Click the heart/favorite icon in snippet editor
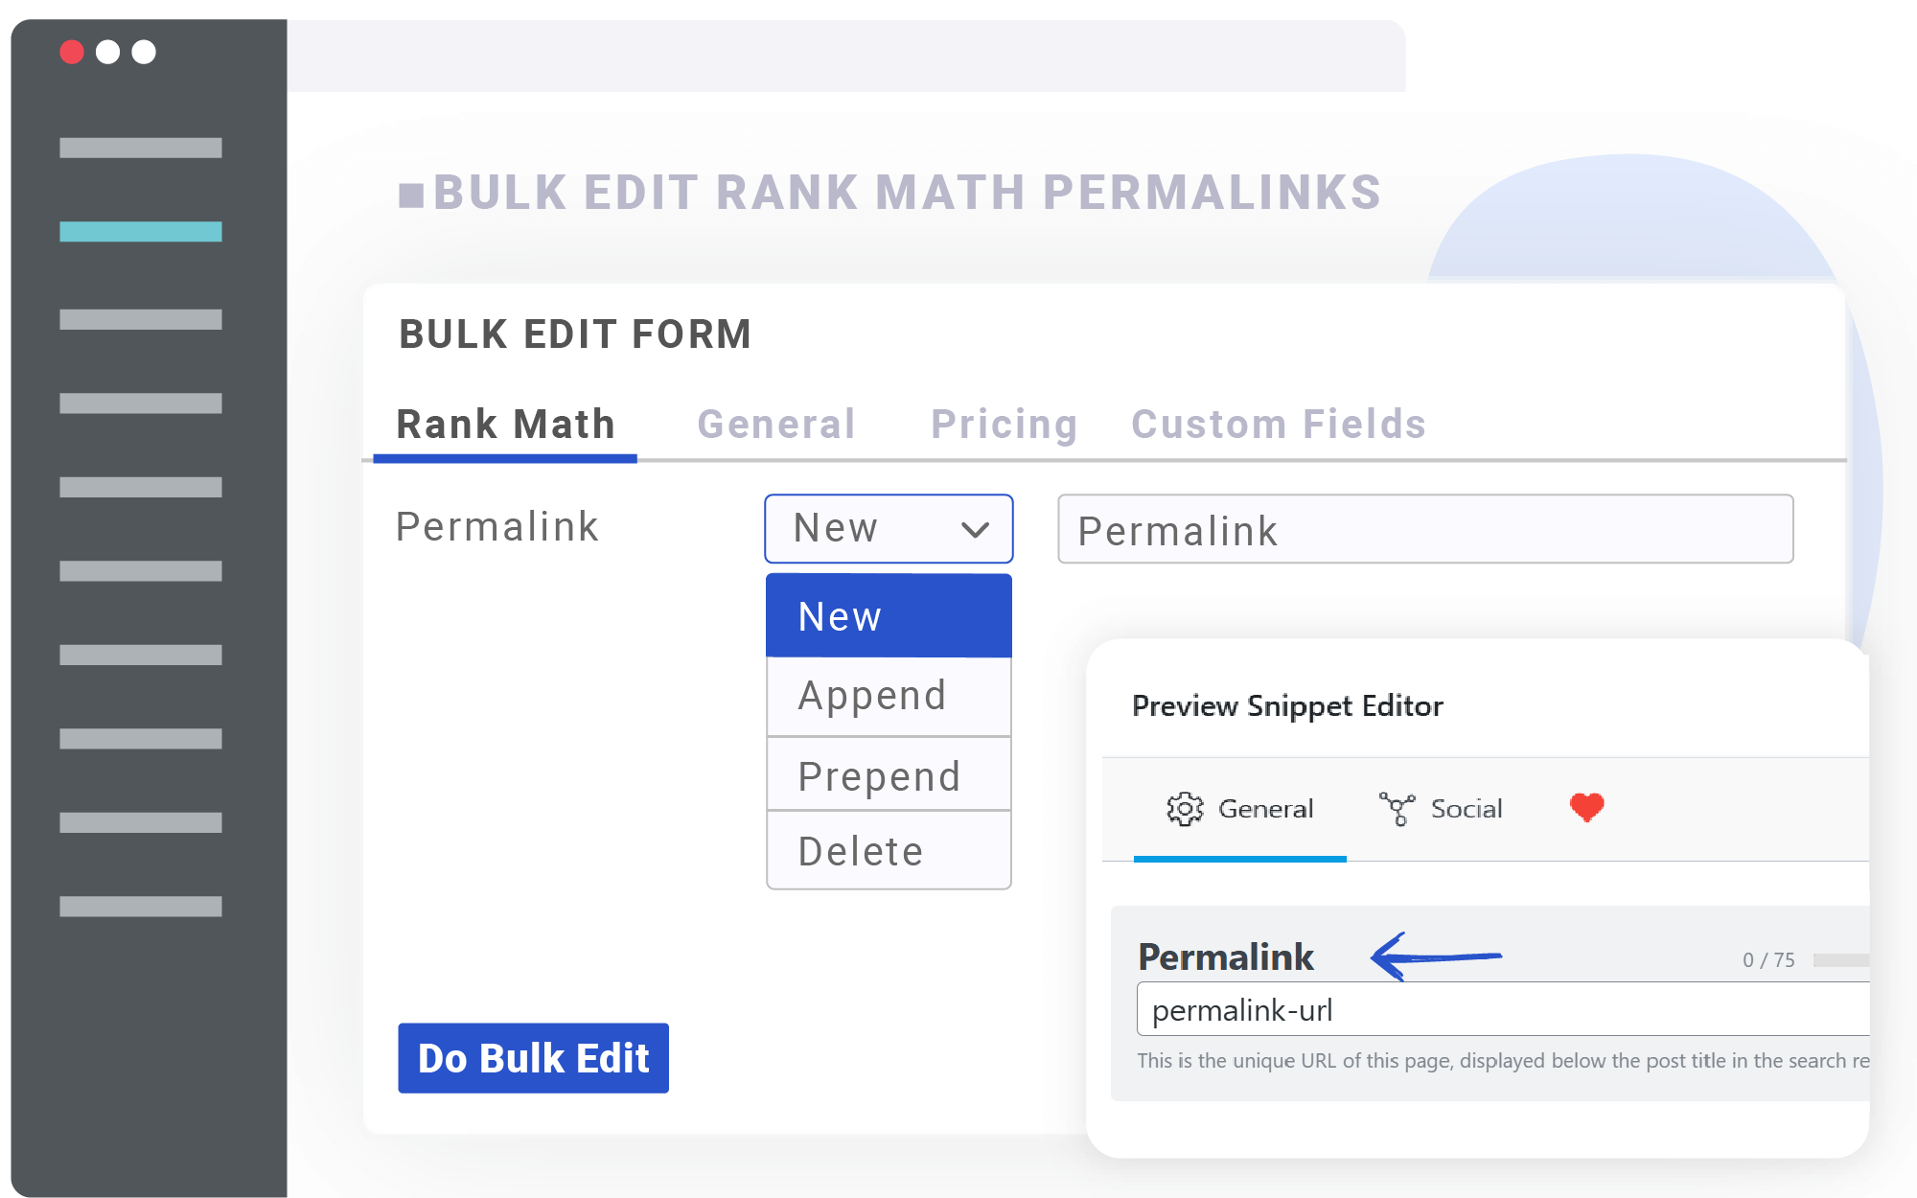The image size is (1917, 1198). pyautogui.click(x=1585, y=807)
